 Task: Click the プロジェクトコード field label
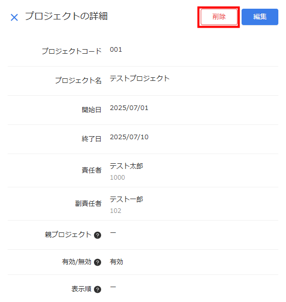(x=71, y=51)
